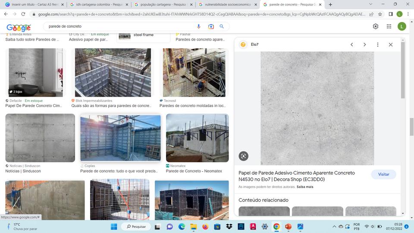This screenshot has height=233, width=414.
Task: Open Coplas blue formwork thumbnail
Action: (120, 138)
